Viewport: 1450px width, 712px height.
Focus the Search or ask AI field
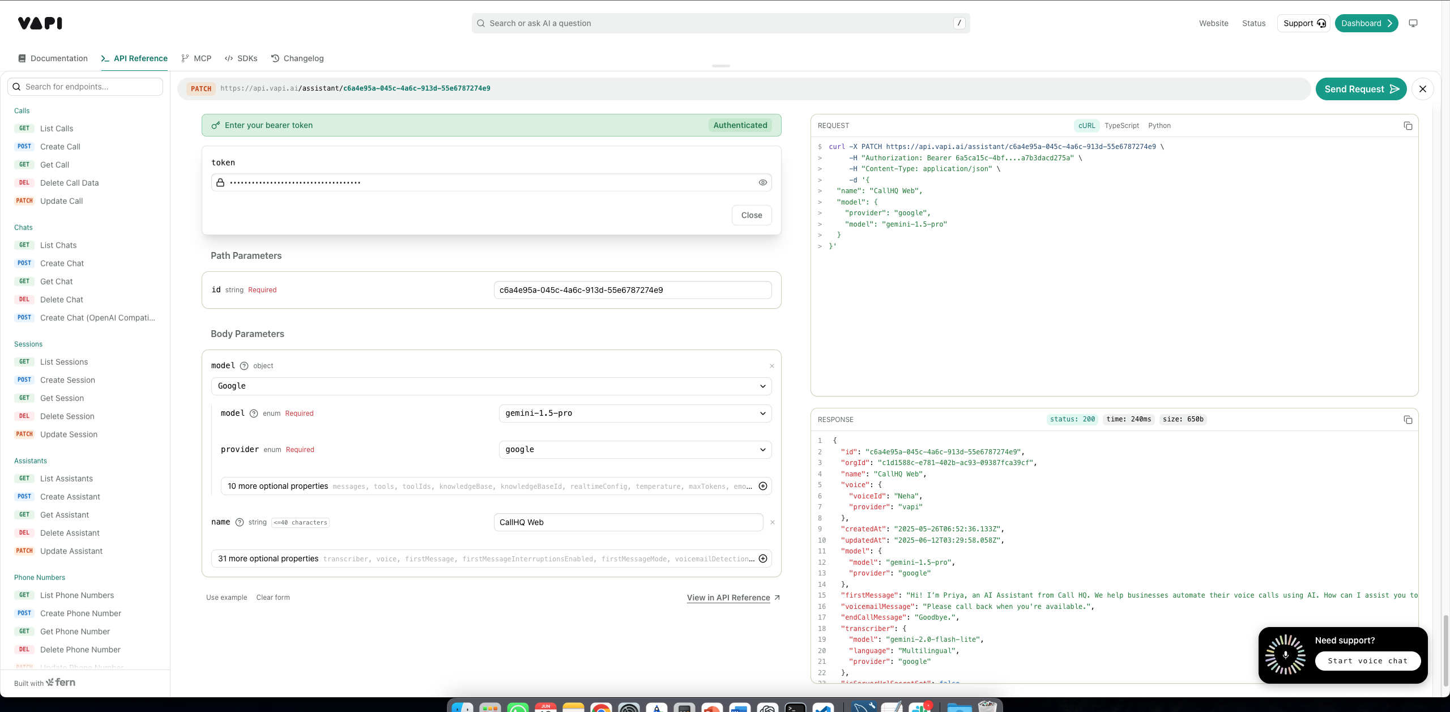tap(720, 23)
